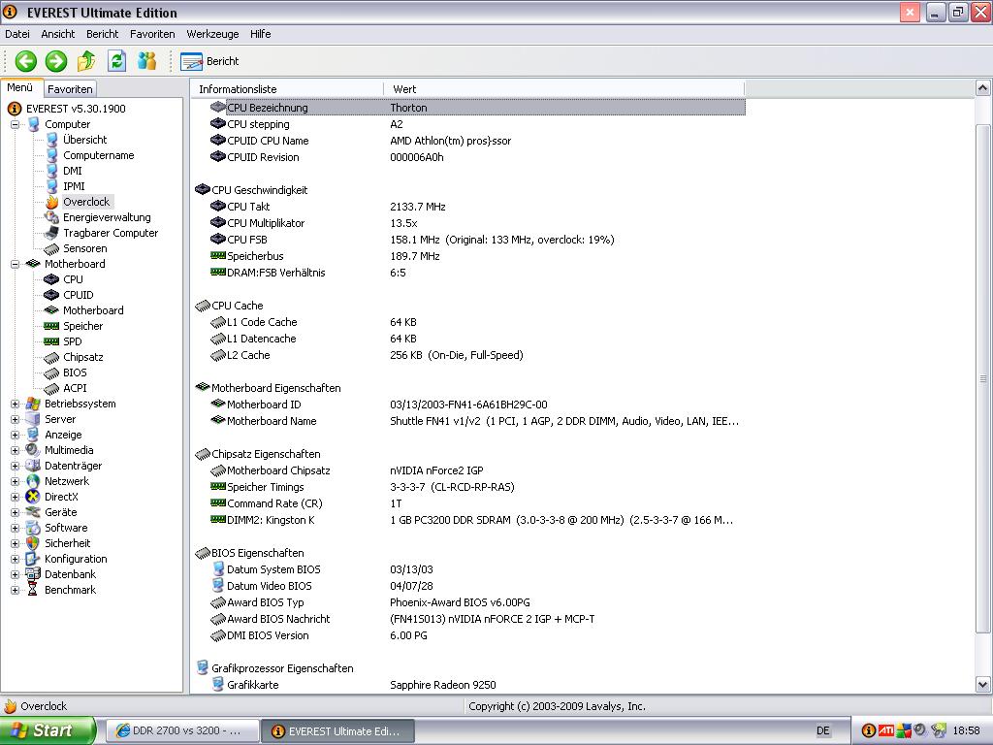The height and width of the screenshot is (745, 993).
Task: Open the Ansicht menu
Action: click(x=57, y=34)
